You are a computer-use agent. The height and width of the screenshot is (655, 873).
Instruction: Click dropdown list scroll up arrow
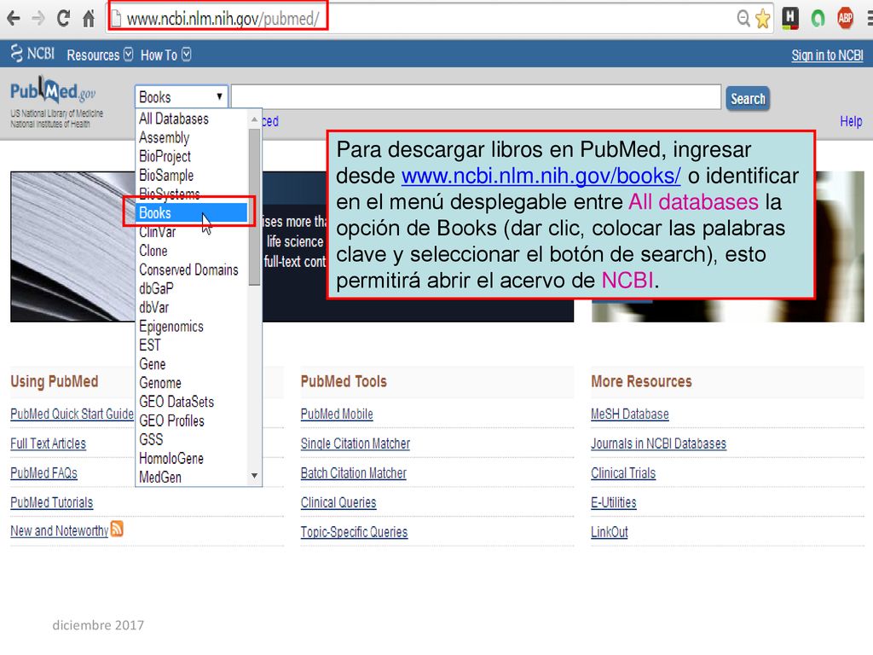tap(254, 119)
